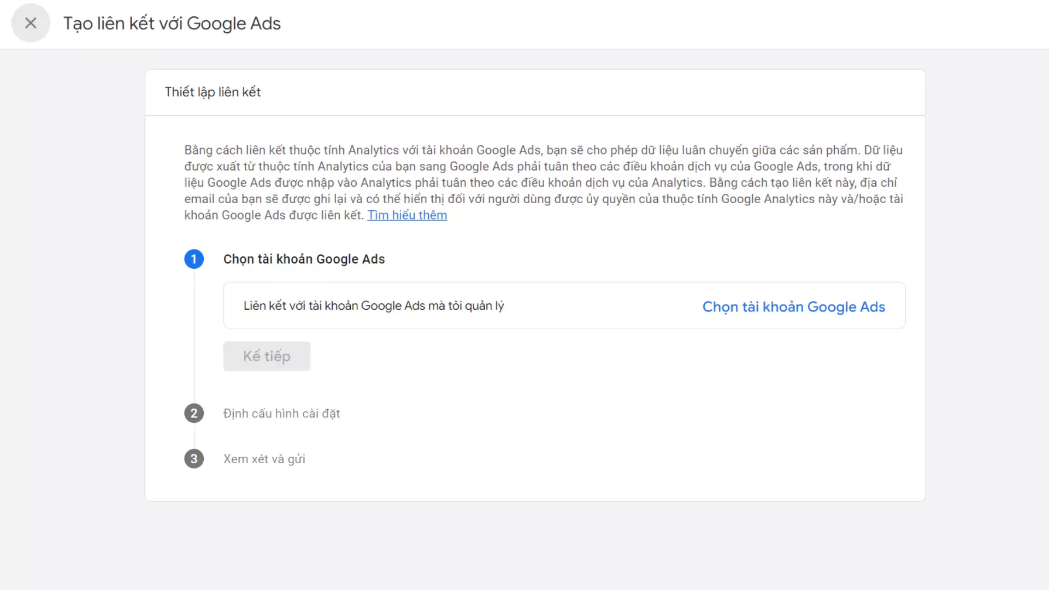Click the 'Thiết lập liên kết' card header
Screen dimensions: 1049x590
click(213, 92)
